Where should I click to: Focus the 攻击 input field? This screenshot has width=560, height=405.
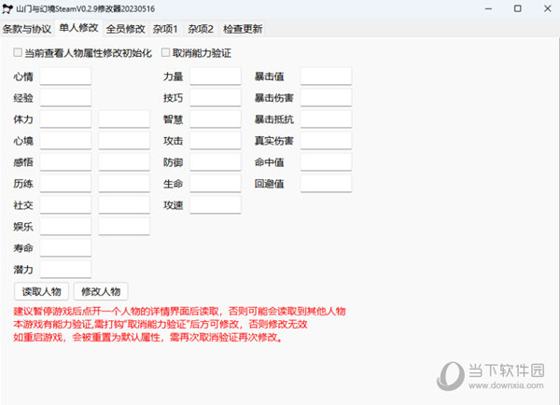(216, 140)
